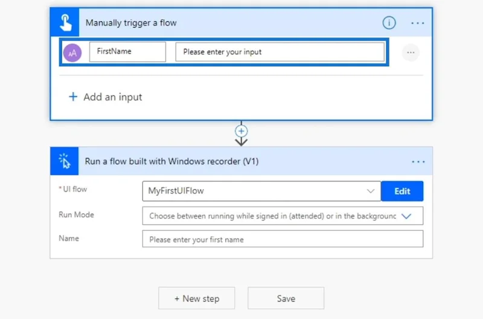Save the flow
The image size is (483, 319).
(x=286, y=298)
